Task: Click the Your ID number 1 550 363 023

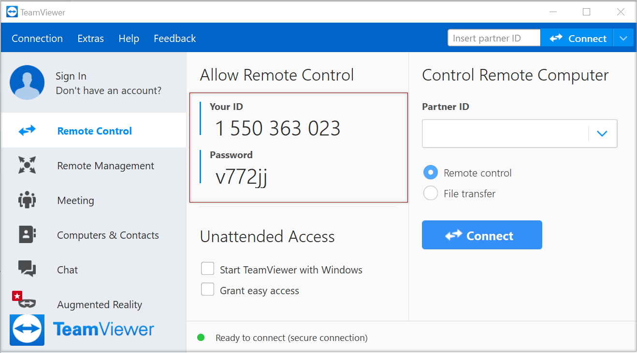Action: (277, 128)
